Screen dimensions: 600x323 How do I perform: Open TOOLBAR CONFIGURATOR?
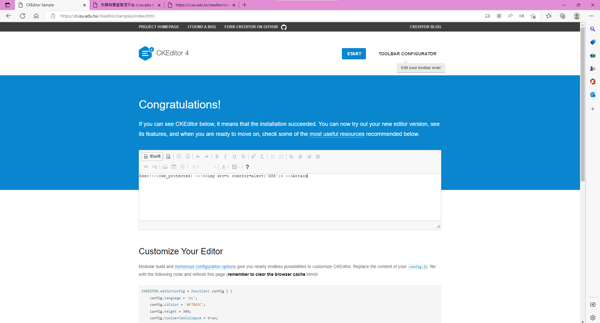pos(407,54)
